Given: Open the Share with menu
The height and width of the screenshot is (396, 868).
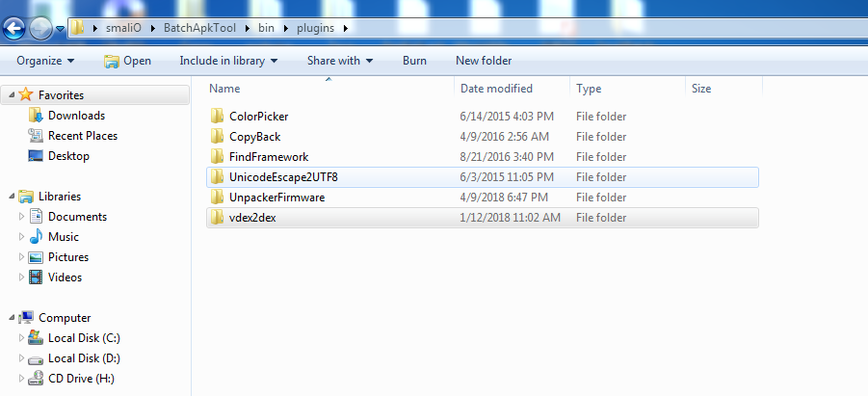Looking at the screenshot, I should [x=340, y=61].
